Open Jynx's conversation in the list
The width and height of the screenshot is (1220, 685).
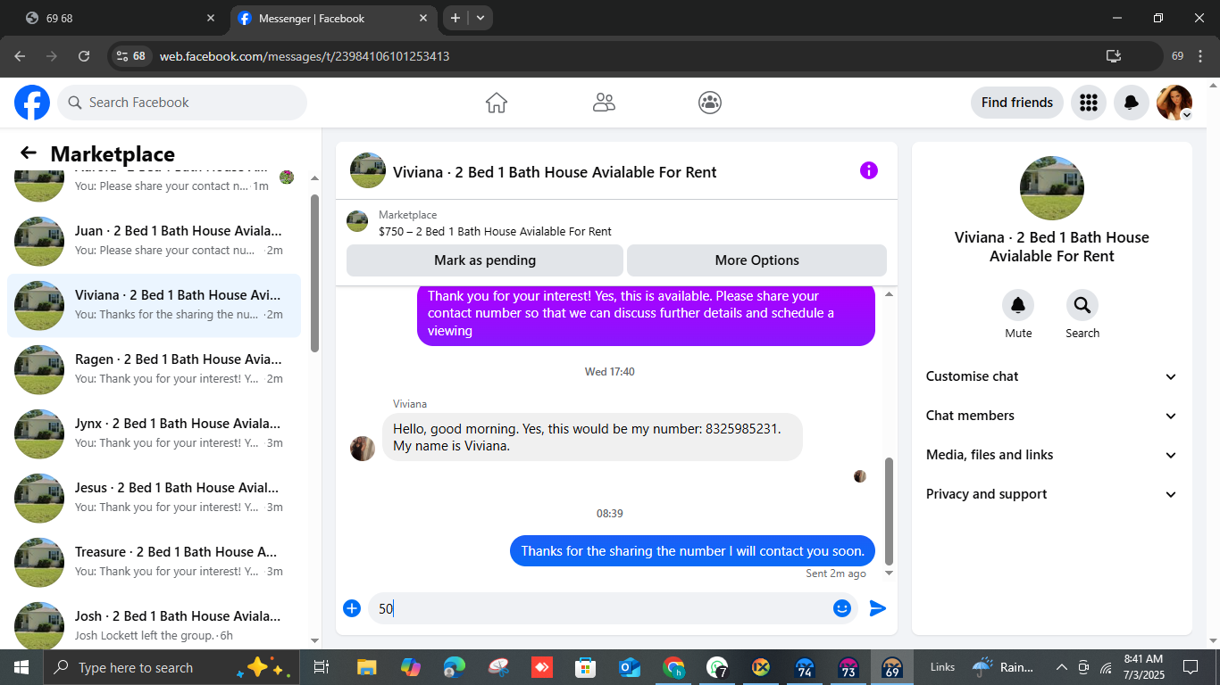[x=154, y=433]
